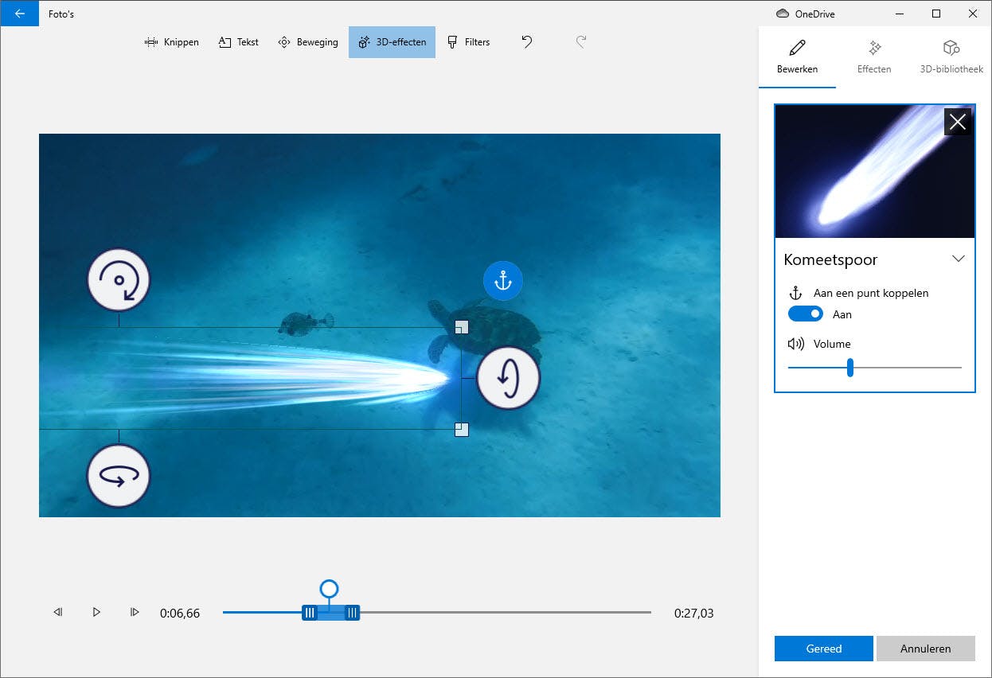Click the Volume slider track

tap(908, 368)
